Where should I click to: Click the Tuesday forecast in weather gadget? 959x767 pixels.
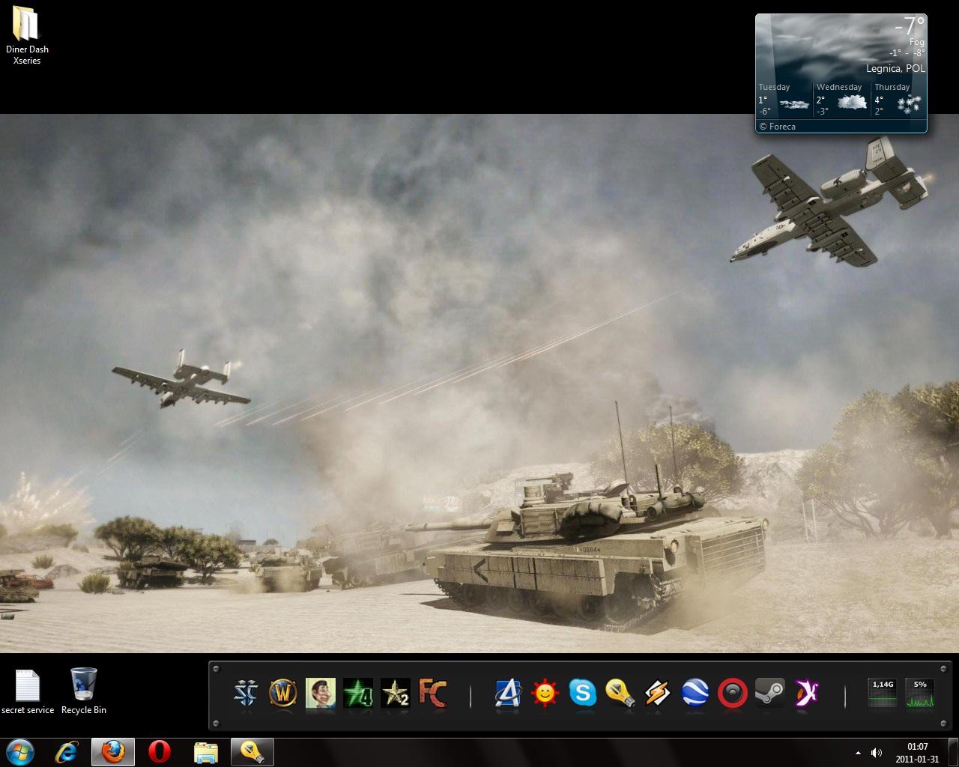(x=784, y=99)
